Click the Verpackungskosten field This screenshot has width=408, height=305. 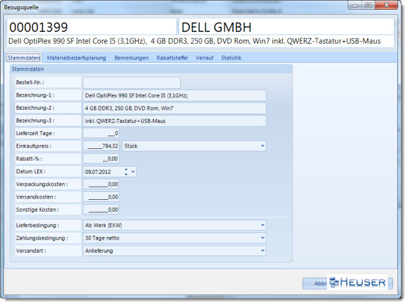click(101, 185)
